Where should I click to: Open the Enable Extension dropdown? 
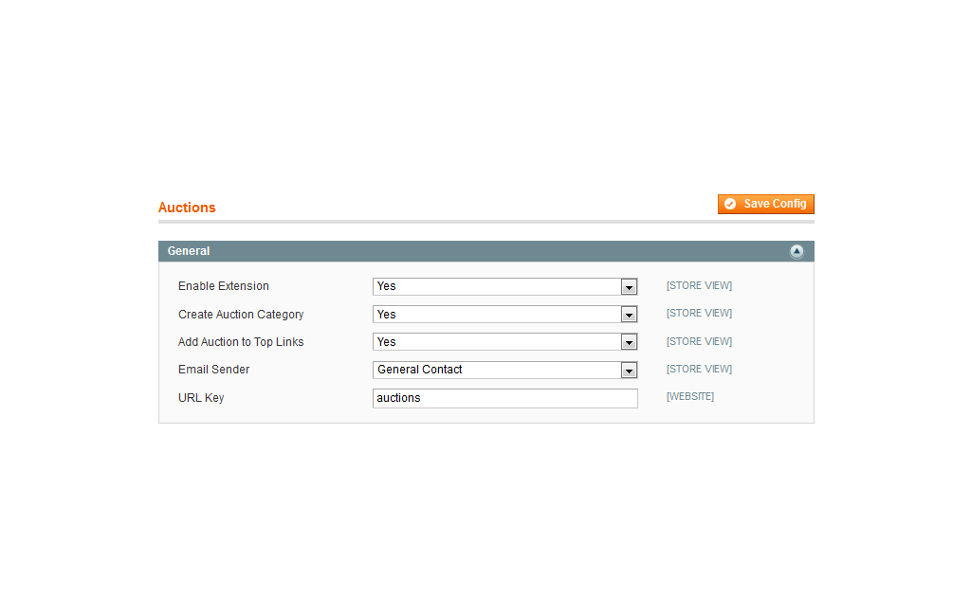click(504, 286)
